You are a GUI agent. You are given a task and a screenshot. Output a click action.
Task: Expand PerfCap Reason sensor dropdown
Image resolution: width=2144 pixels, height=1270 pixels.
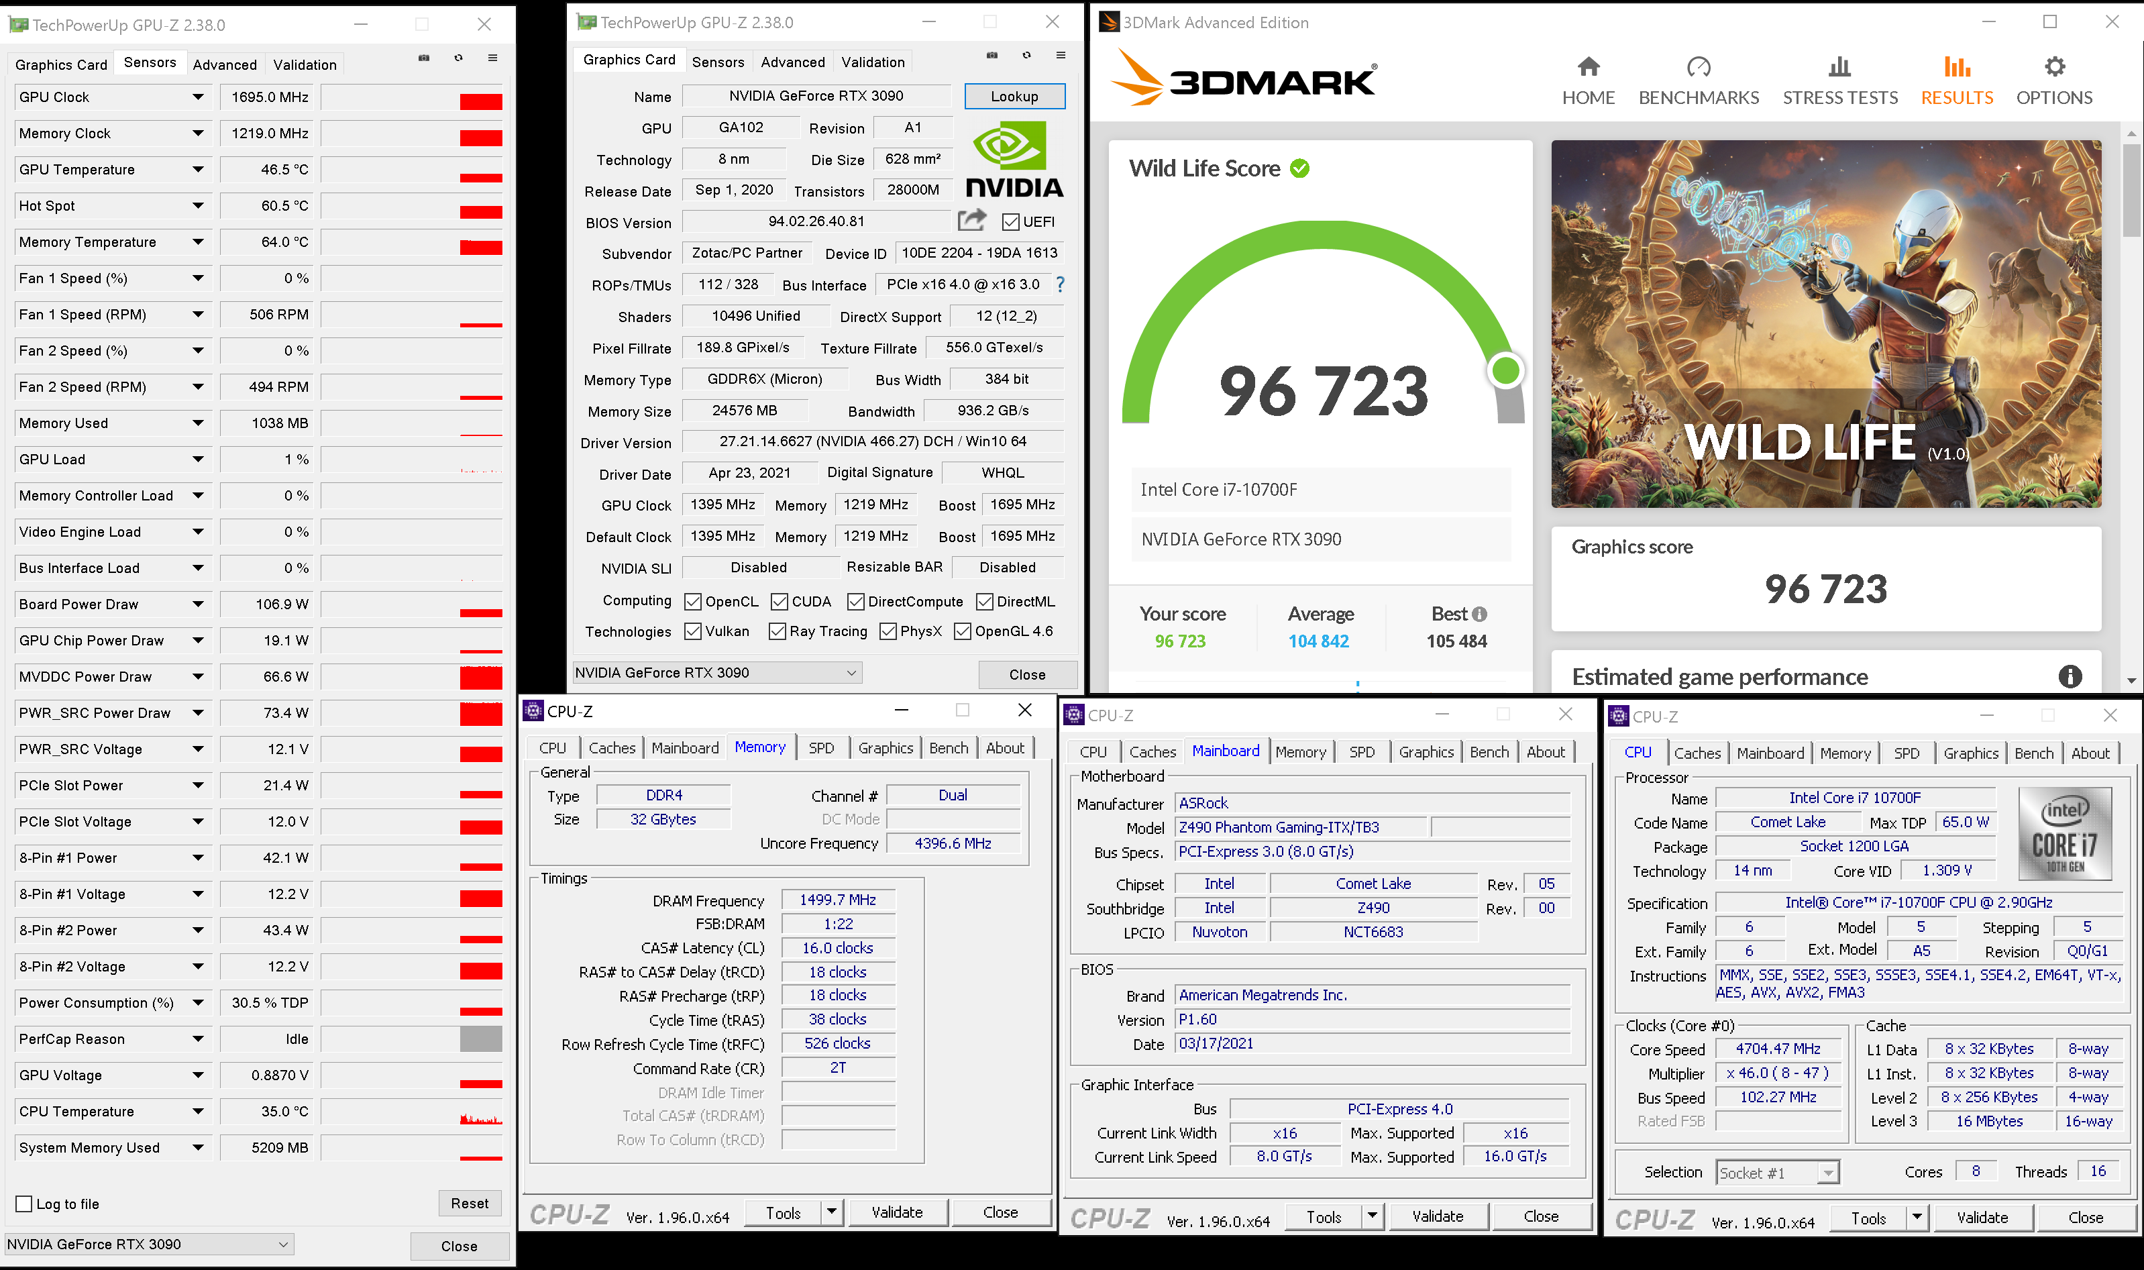tap(198, 1039)
